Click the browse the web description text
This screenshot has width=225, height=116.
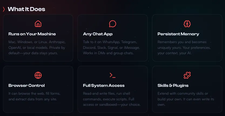click(34, 96)
